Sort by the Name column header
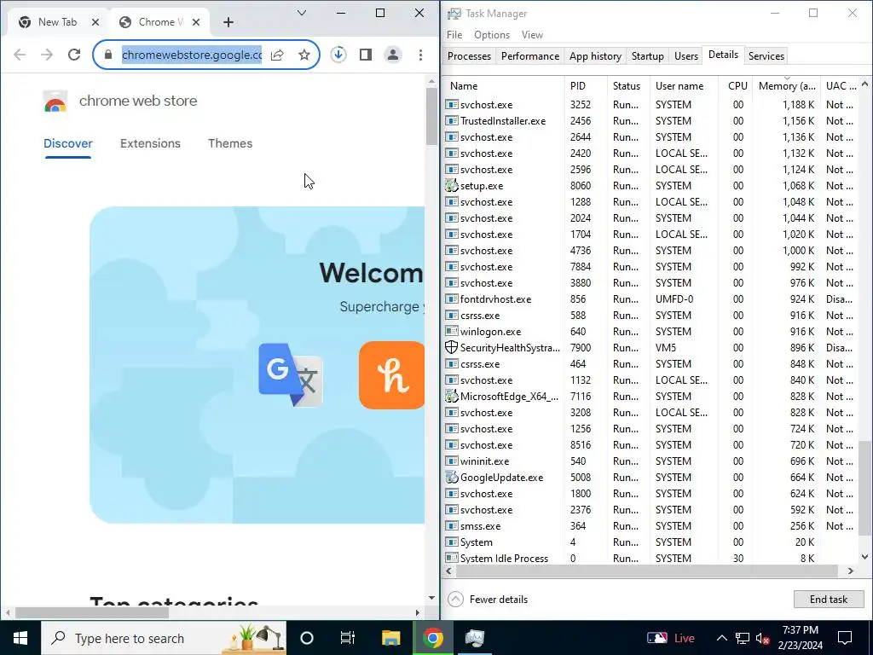This screenshot has width=873, height=655. point(504,86)
